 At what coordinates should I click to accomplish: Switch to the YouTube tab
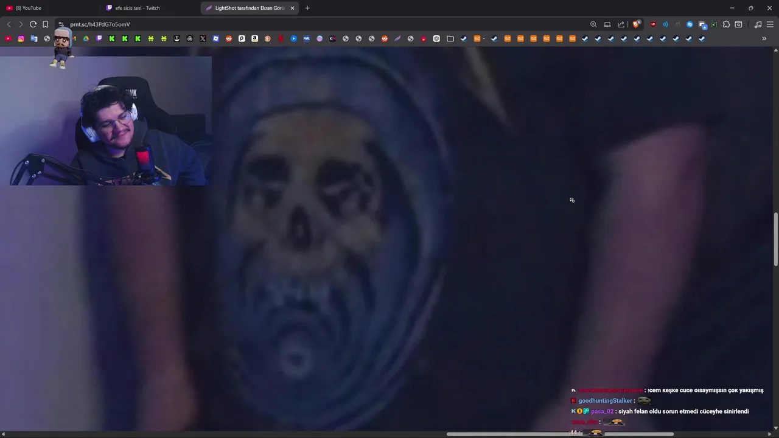pyautogui.click(x=50, y=8)
